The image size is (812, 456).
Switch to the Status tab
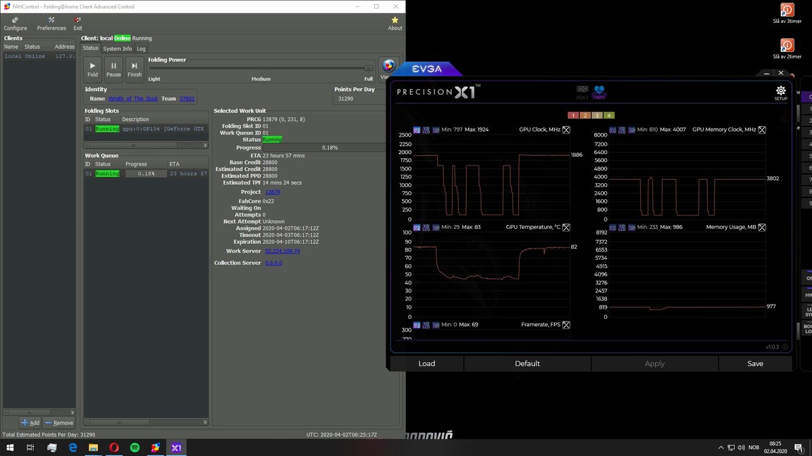[x=91, y=49]
